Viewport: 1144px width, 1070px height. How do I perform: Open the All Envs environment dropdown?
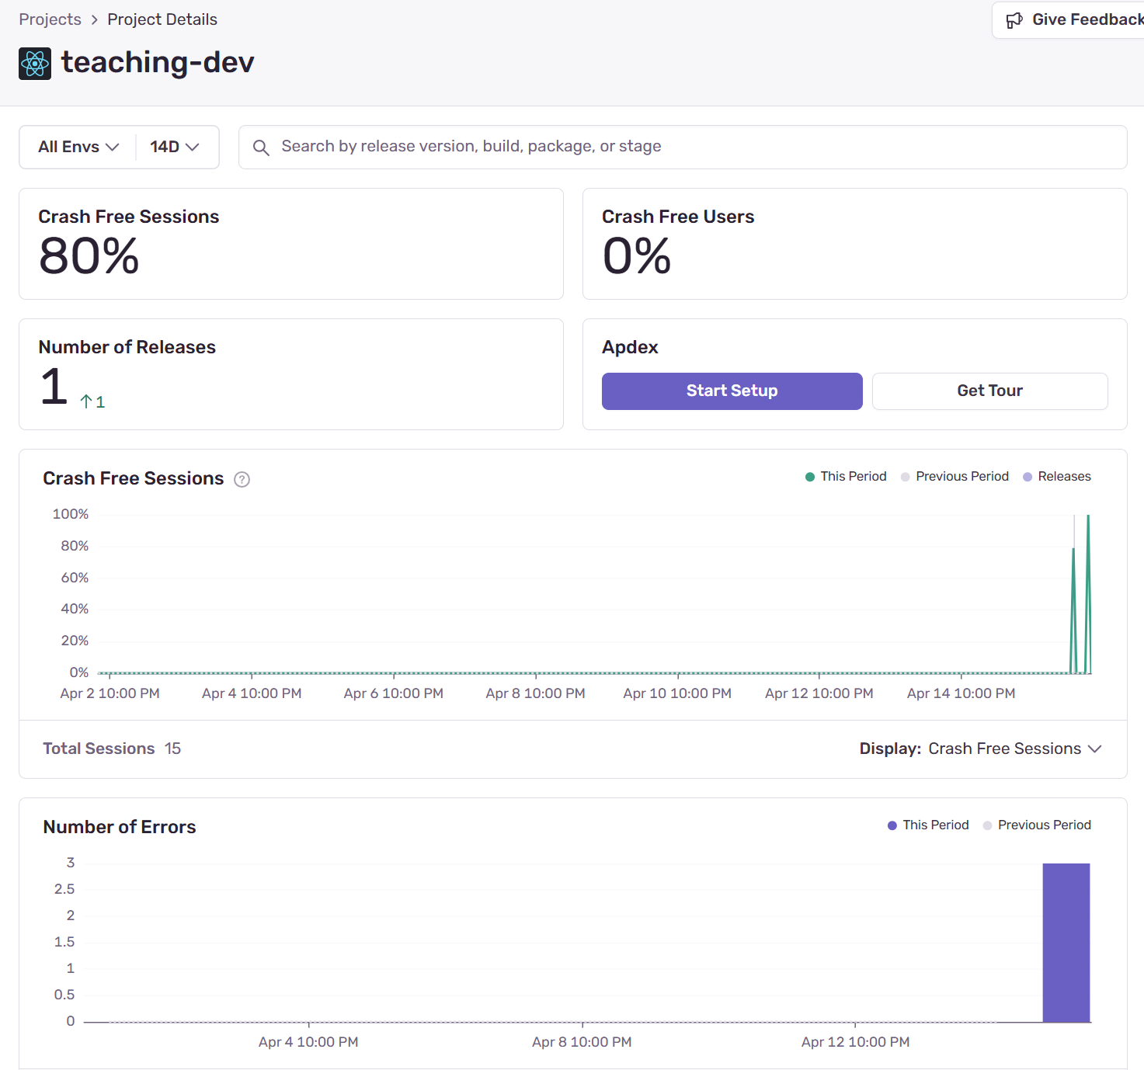[77, 147]
